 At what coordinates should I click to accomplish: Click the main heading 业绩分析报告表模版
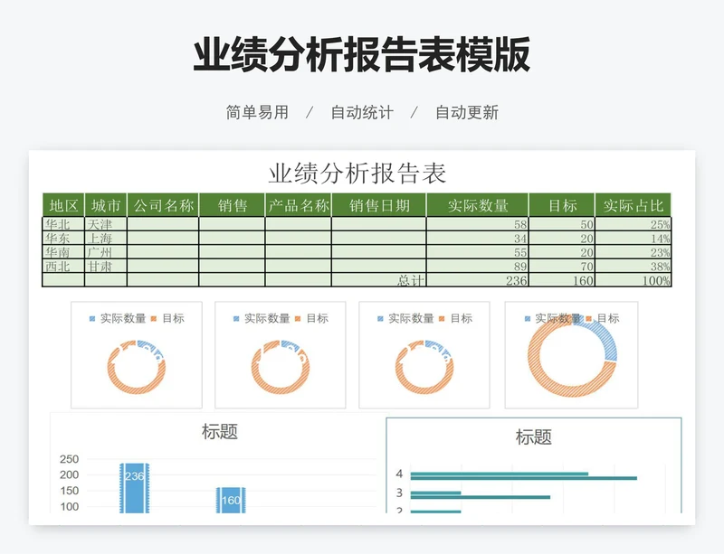click(361, 55)
